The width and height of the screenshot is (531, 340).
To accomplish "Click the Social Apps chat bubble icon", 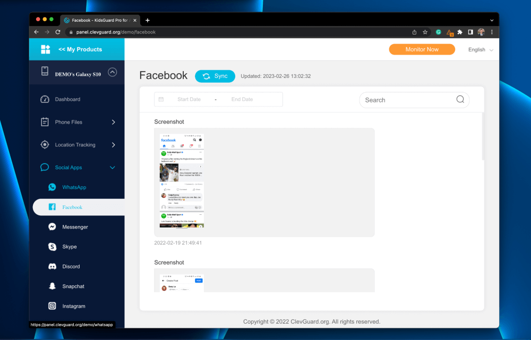I will [x=45, y=168].
